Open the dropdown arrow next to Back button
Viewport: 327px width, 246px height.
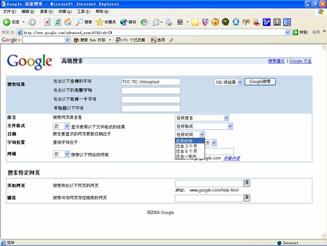[23, 22]
